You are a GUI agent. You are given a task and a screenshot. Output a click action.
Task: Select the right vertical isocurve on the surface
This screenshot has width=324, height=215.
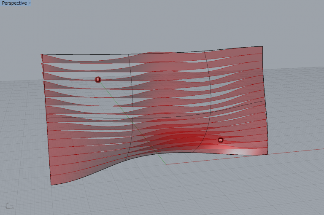pos(210,101)
